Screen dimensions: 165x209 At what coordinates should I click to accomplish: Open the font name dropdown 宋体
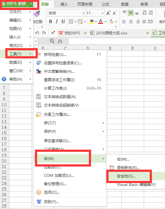pos(66,13)
